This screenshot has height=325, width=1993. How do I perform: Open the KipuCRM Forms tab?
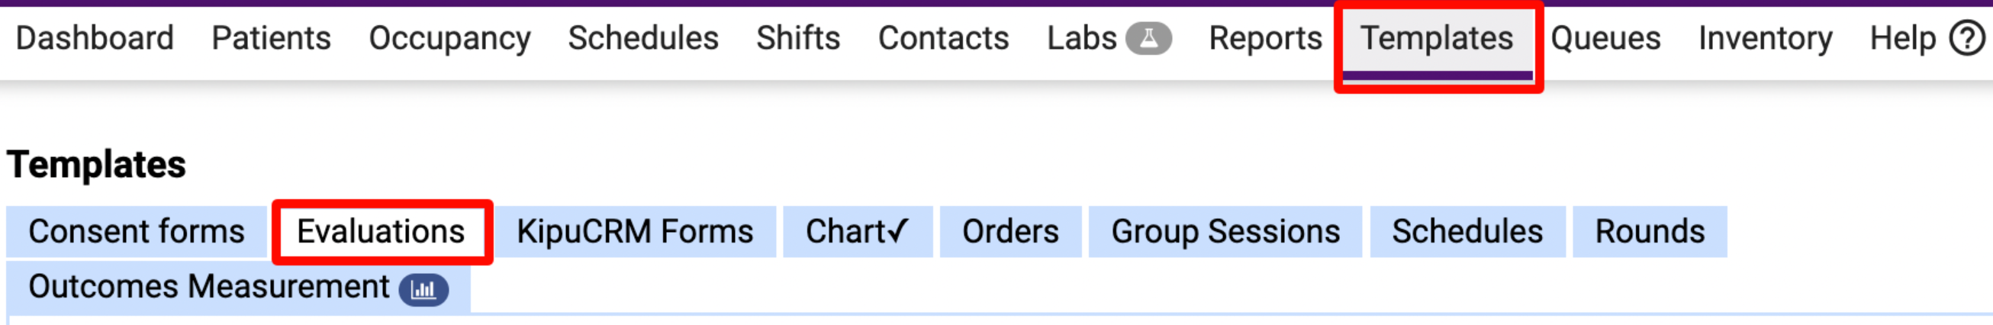634,231
